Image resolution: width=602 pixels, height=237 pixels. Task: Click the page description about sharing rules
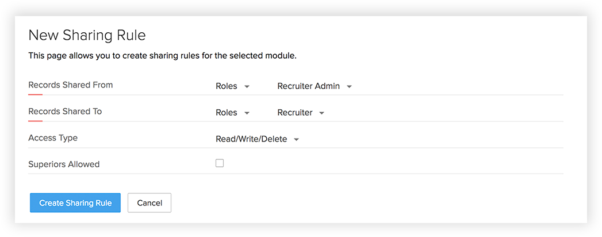click(162, 56)
